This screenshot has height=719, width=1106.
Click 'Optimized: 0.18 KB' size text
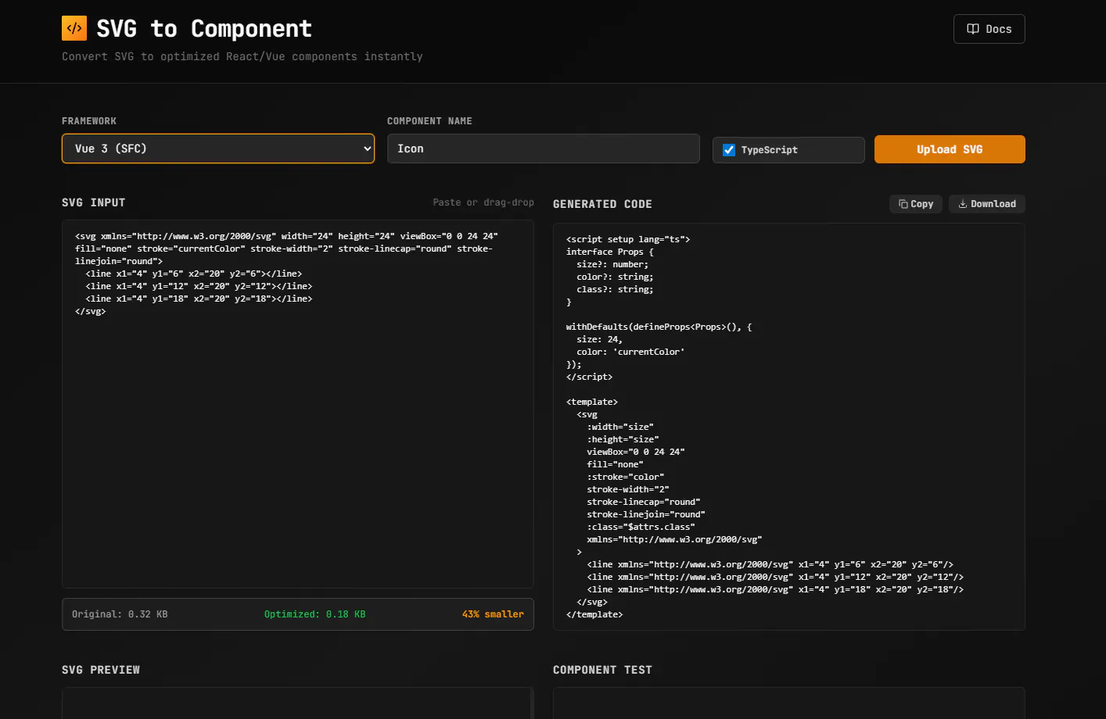pos(315,614)
